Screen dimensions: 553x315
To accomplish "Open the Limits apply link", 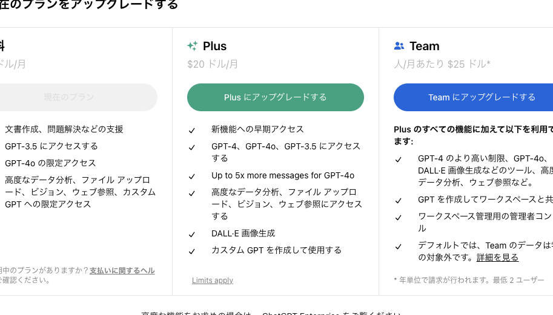I will point(213,281).
